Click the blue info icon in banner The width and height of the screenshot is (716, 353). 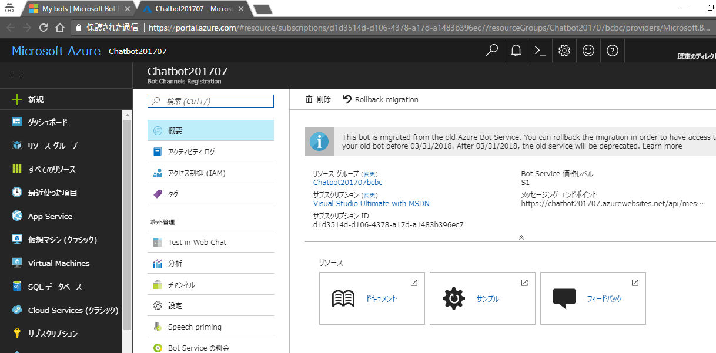319,142
